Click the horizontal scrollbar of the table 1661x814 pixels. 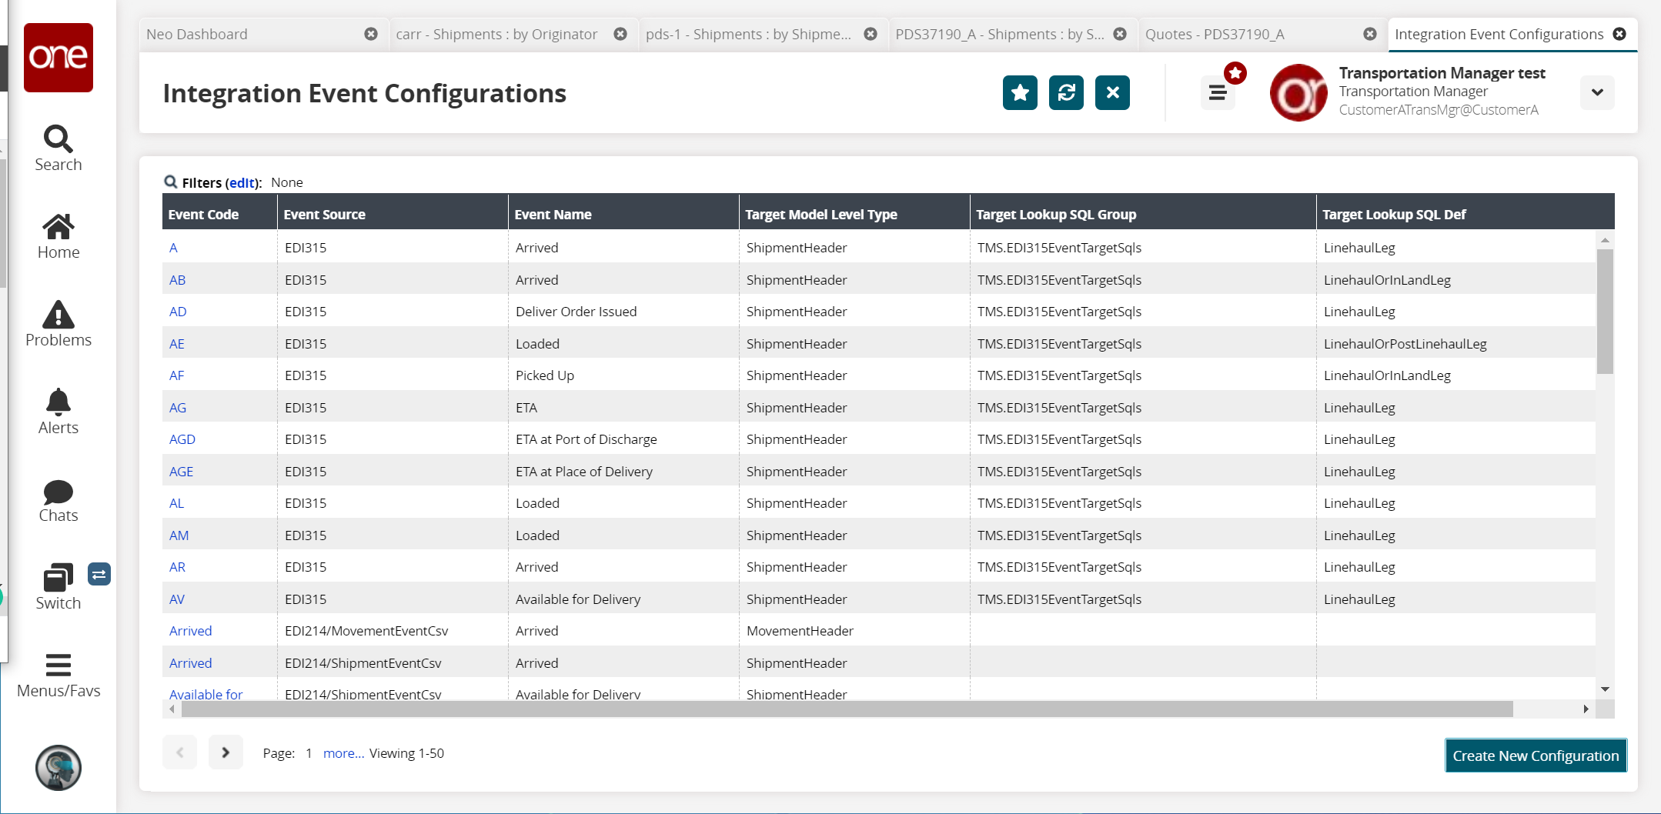coord(847,709)
